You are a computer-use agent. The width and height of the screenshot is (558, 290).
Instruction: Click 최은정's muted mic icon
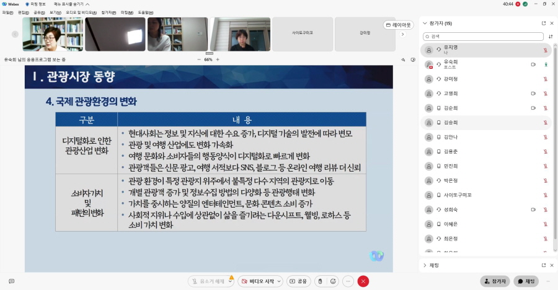545,239
